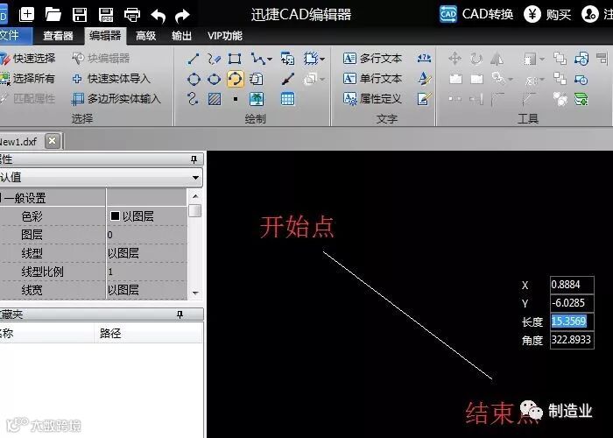Click the properties scrollbar up arrow
613x438 pixels.
[x=195, y=196]
